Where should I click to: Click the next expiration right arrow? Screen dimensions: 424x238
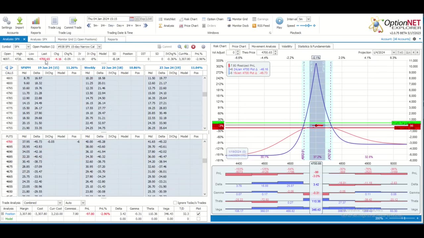[x=12, y=67]
